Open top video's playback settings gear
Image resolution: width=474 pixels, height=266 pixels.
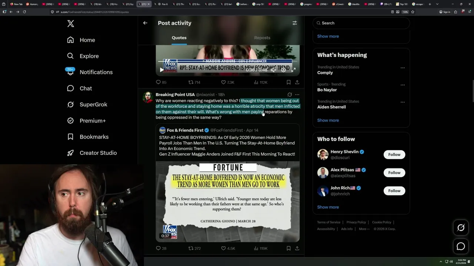[283, 70]
